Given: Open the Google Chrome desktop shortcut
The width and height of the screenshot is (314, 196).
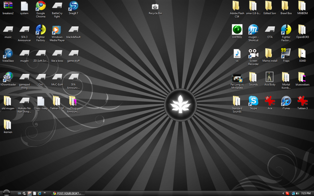Looking at the screenshot, I should (x=41, y=6).
